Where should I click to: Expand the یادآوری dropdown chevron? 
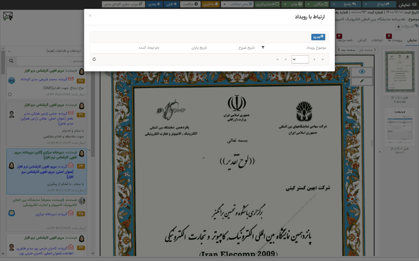[225, 4]
